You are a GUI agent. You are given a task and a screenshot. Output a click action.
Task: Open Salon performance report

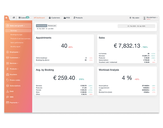17,43
